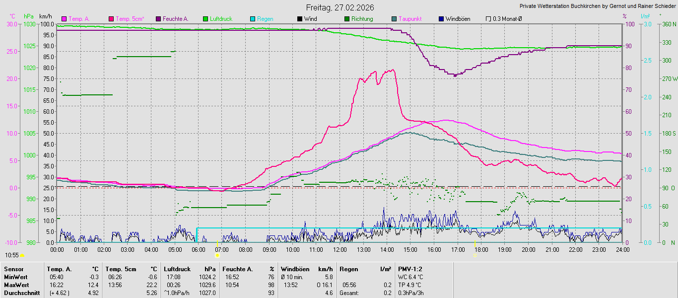
Task: Click the teal Taupunkt legend square
Action: click(x=394, y=19)
